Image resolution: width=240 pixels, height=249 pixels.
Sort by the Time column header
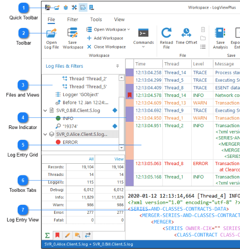click(x=148, y=64)
